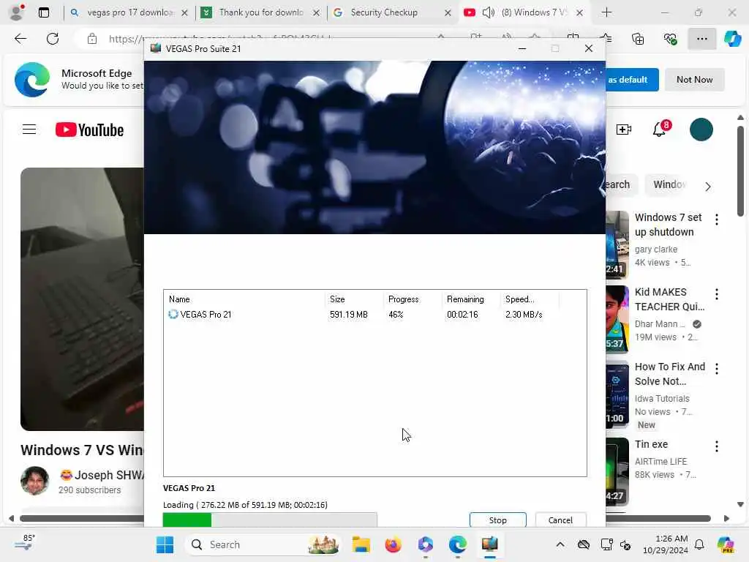
Task: Open options for How To Fix video
Action: pos(717,369)
